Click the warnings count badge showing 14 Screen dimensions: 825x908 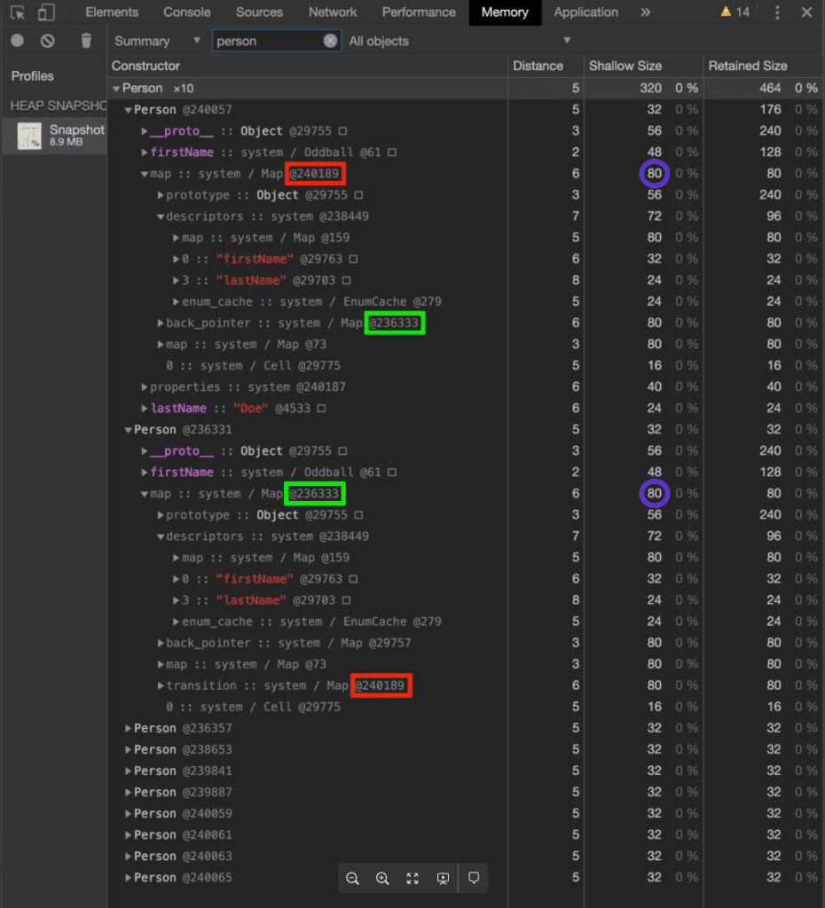(735, 12)
